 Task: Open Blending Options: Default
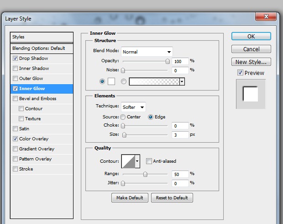tap(42, 48)
